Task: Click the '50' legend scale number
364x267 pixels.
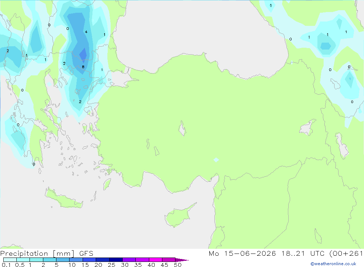Action: pos(178,265)
